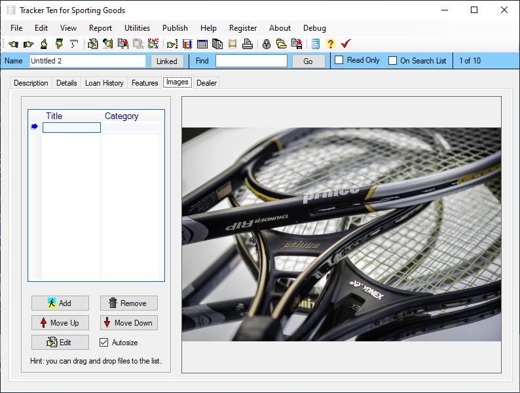
Task: Open the blue calculator icon
Action: 316,44
